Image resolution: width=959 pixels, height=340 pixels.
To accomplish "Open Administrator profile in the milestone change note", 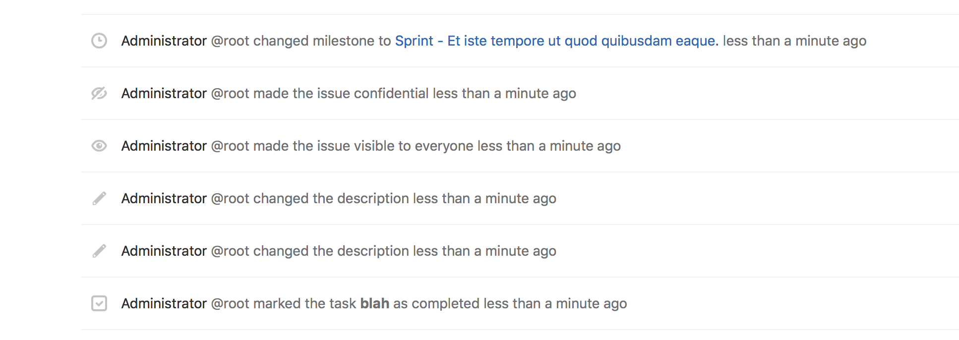I will coord(164,41).
